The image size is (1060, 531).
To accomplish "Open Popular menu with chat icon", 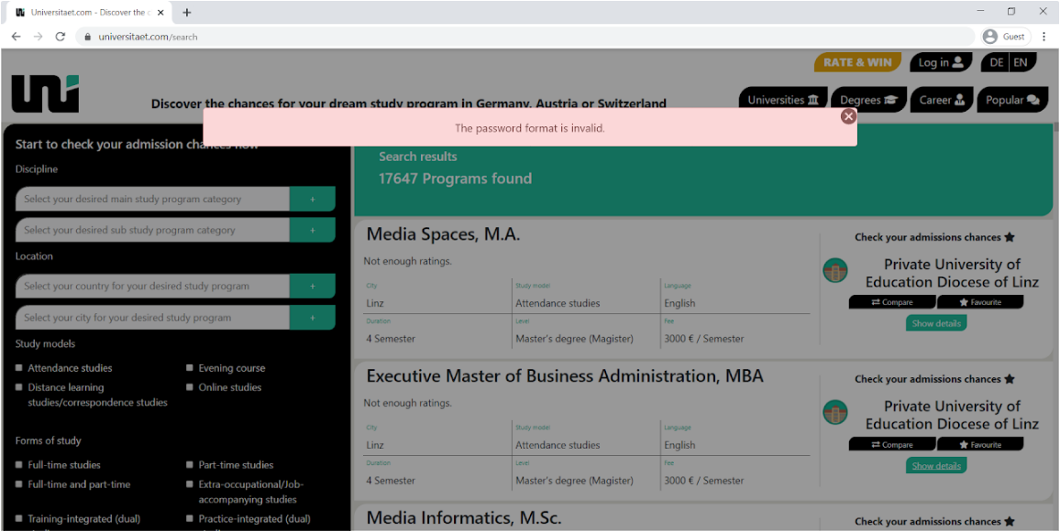I will (1012, 100).
